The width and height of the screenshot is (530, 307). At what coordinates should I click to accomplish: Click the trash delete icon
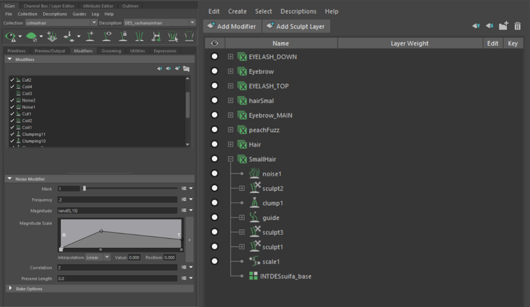pos(518,26)
